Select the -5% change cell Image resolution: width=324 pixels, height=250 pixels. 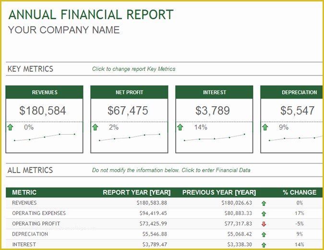[300, 224]
